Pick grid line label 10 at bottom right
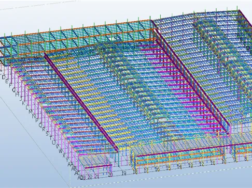 coord(224,161)
